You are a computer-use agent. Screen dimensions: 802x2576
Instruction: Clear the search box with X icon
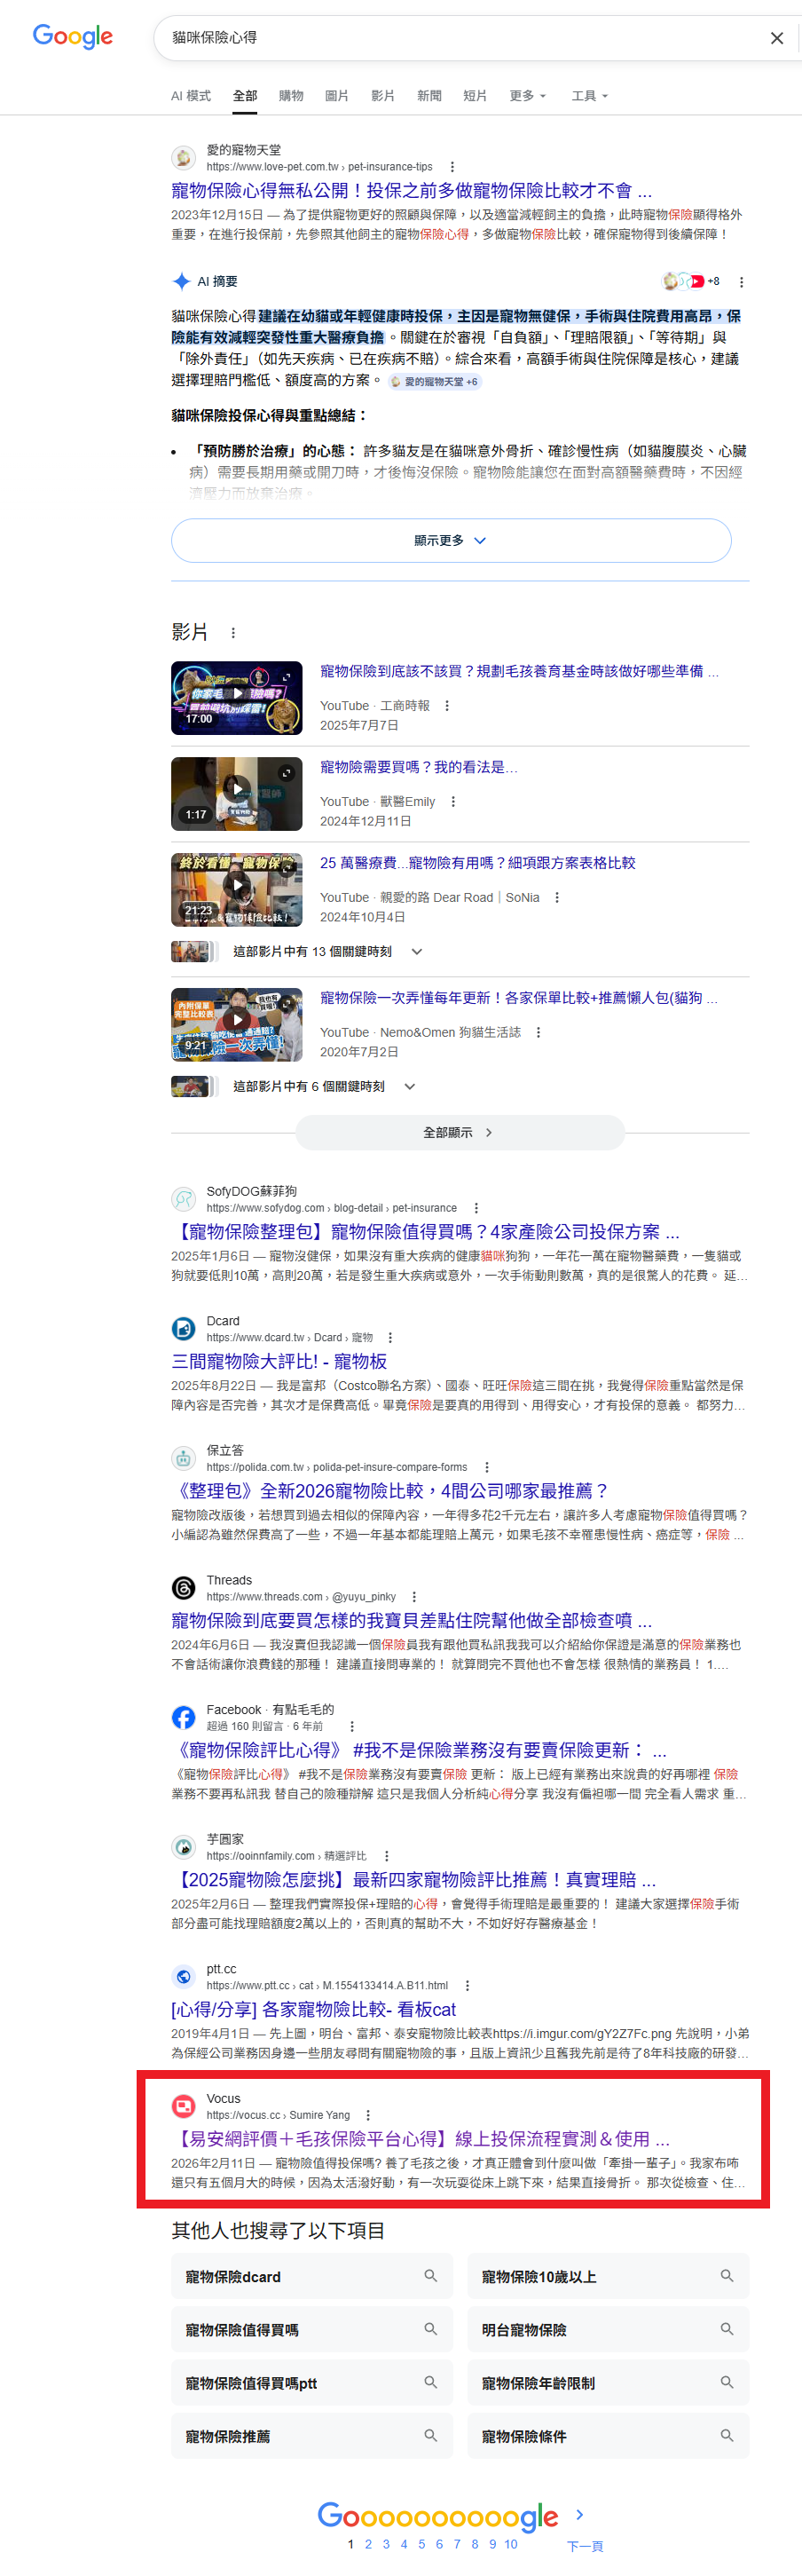tap(776, 38)
